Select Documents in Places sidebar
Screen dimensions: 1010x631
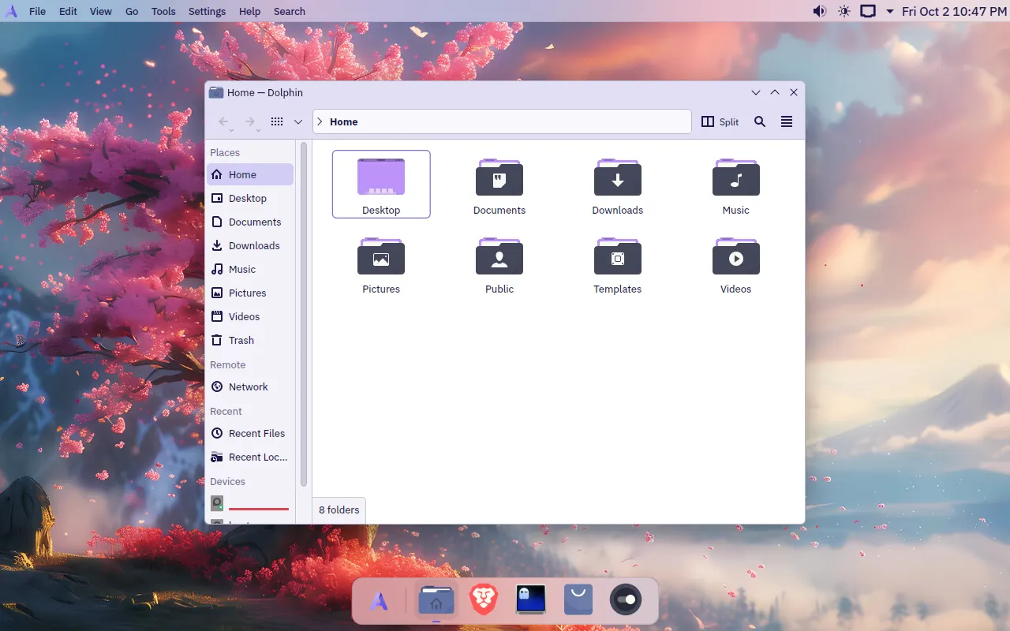[250, 222]
